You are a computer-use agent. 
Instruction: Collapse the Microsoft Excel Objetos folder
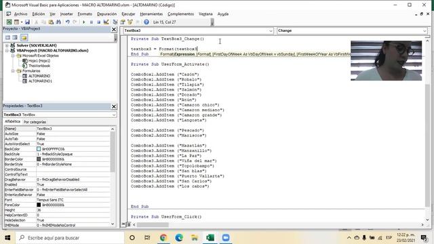pyautogui.click(x=13, y=56)
